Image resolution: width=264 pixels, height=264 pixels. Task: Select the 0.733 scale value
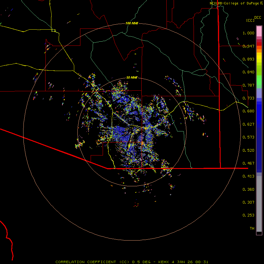click(248, 98)
